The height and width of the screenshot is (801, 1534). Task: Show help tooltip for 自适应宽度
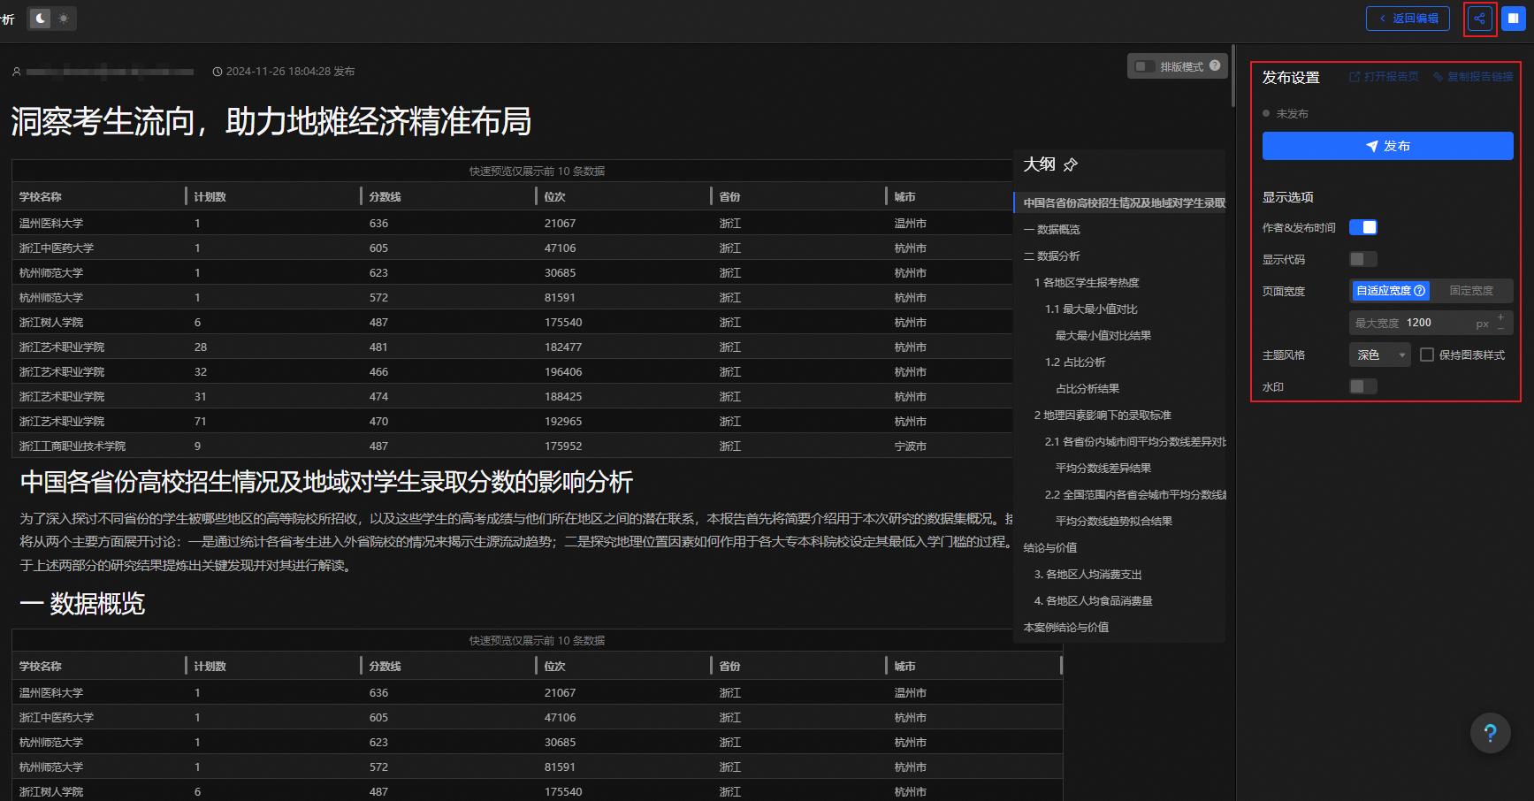pyautogui.click(x=1419, y=291)
